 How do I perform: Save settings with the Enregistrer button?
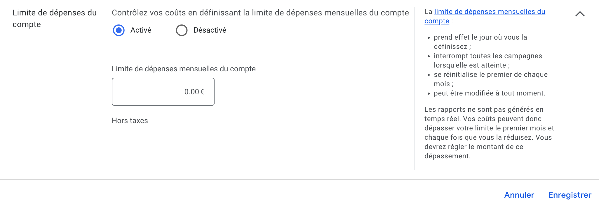(x=570, y=195)
